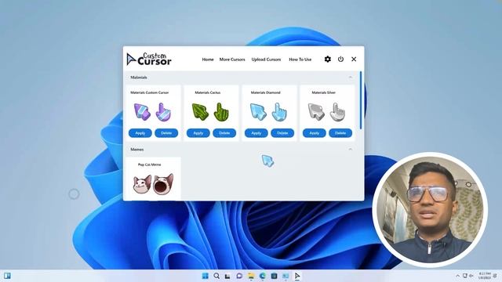Image resolution: width=502 pixels, height=282 pixels.
Task: Click the power icon in Custom Cursor header
Action: (x=340, y=60)
